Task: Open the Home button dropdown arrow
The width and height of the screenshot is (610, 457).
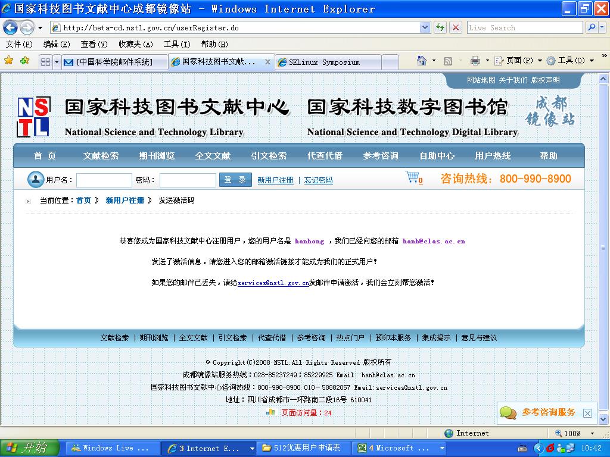Action: pos(434,61)
